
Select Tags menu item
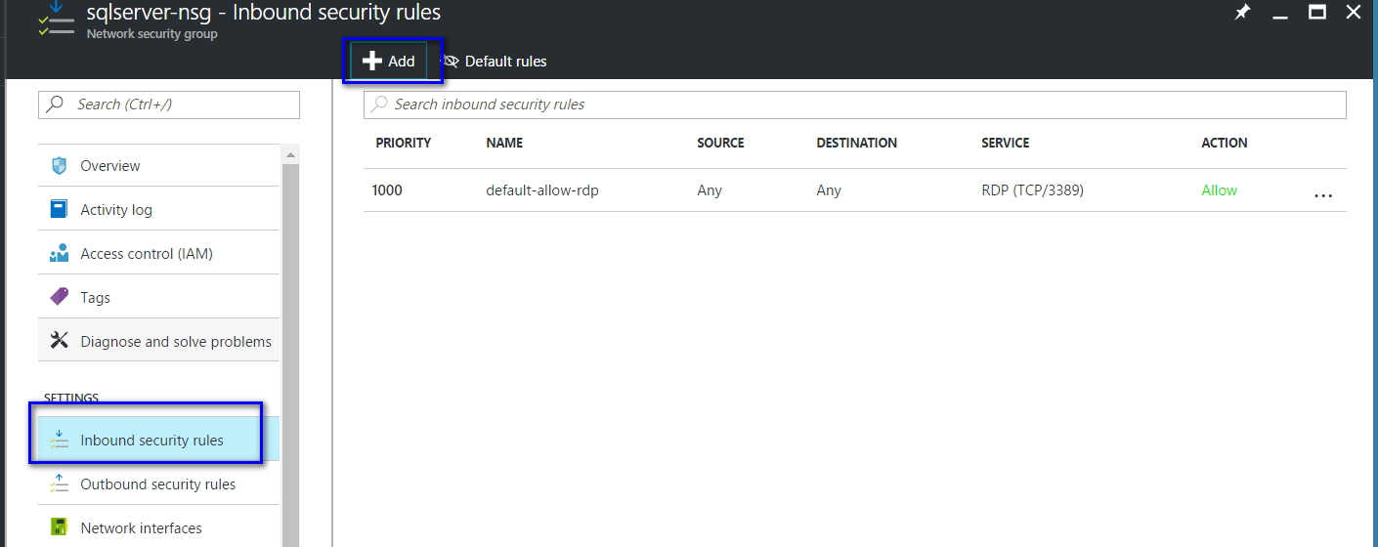tap(158, 297)
